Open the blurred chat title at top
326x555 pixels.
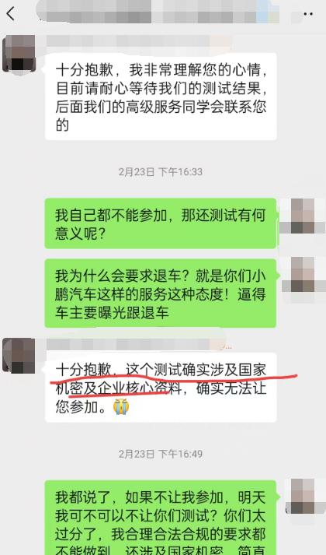[x=158, y=12]
